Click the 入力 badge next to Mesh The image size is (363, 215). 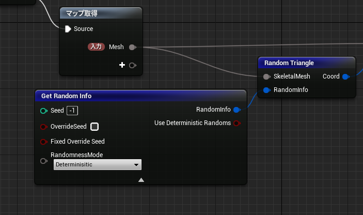coord(96,47)
